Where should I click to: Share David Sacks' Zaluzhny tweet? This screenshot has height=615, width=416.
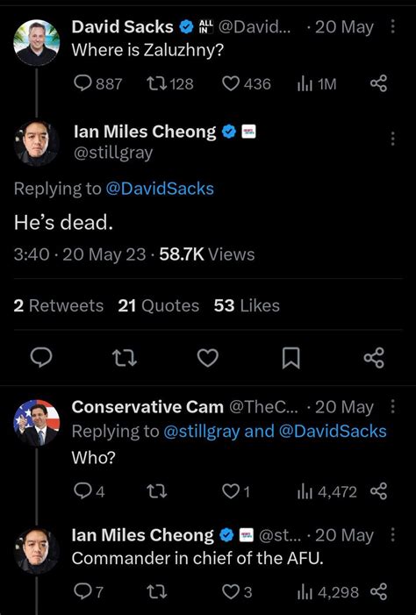(379, 84)
